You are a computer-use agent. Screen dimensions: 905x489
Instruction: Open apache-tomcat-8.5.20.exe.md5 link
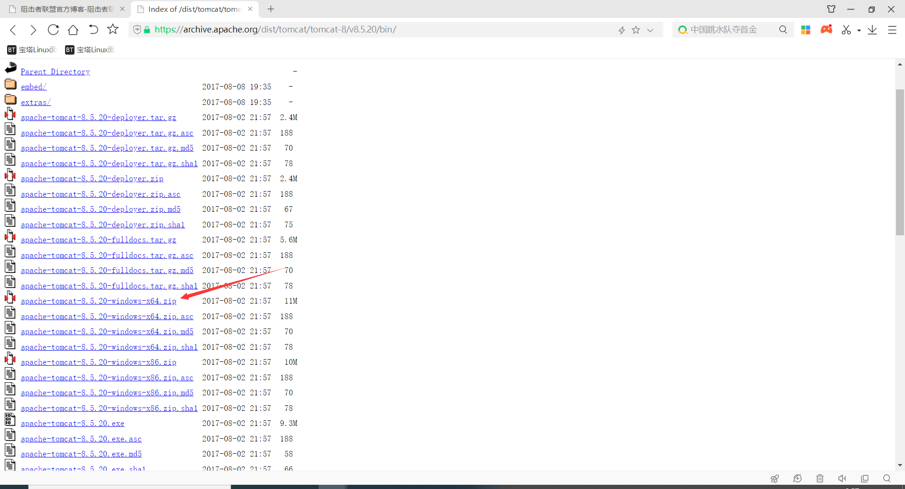pyautogui.click(x=81, y=454)
